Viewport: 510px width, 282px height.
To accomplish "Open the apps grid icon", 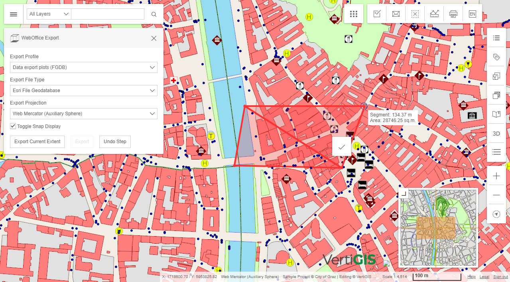I will pos(353,14).
